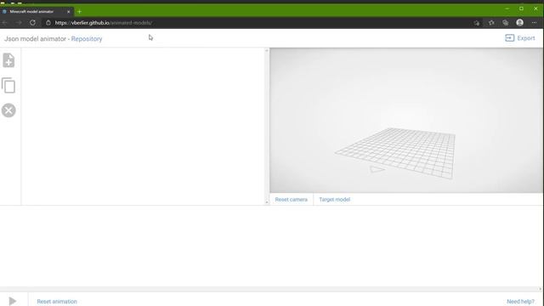Image resolution: width=544 pixels, height=306 pixels.
Task: Click the 3D grid viewport
Action: click(406, 120)
